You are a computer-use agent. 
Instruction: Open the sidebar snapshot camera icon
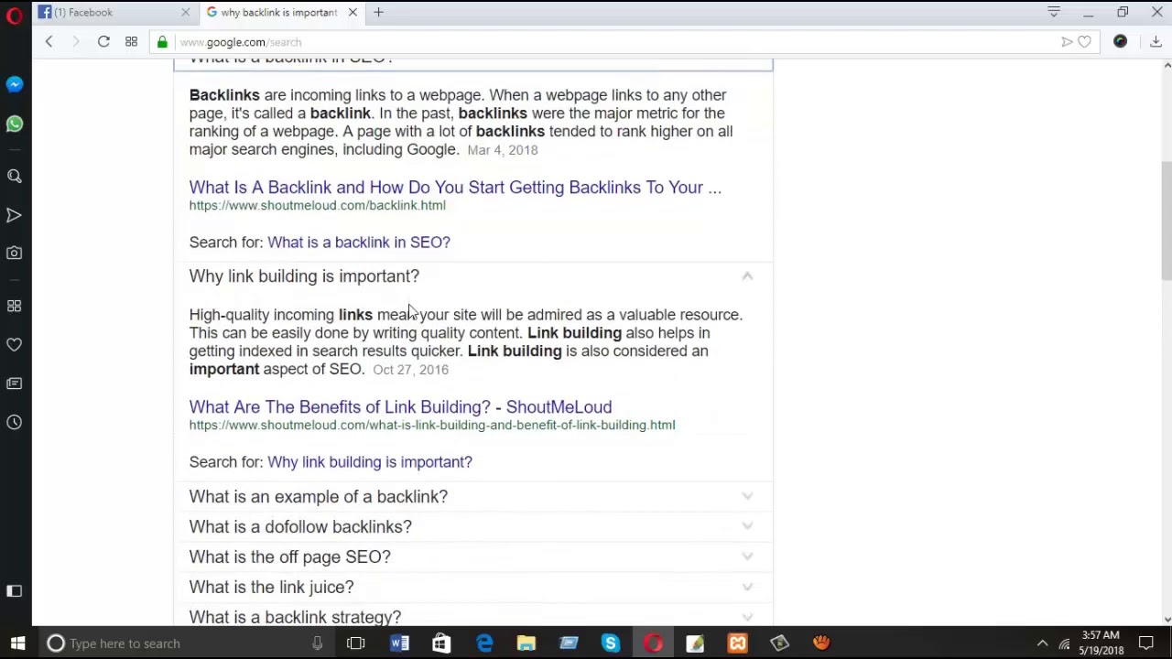click(14, 253)
